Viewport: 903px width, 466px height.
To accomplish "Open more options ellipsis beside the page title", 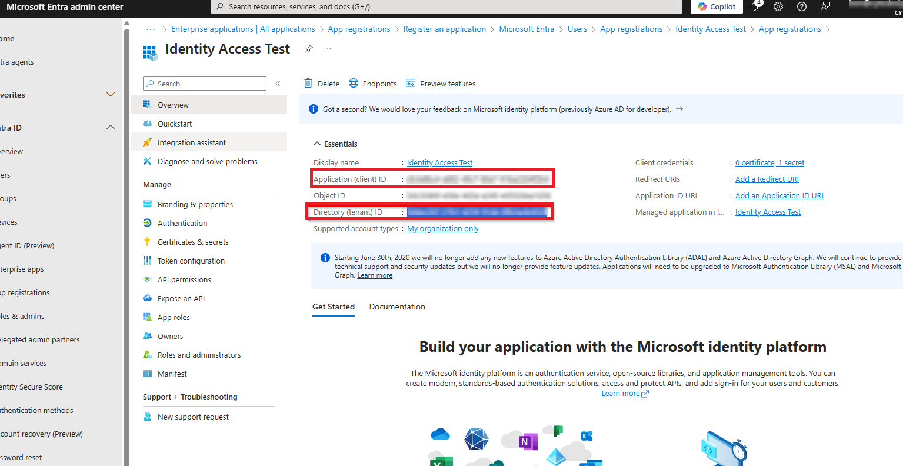I will point(328,49).
